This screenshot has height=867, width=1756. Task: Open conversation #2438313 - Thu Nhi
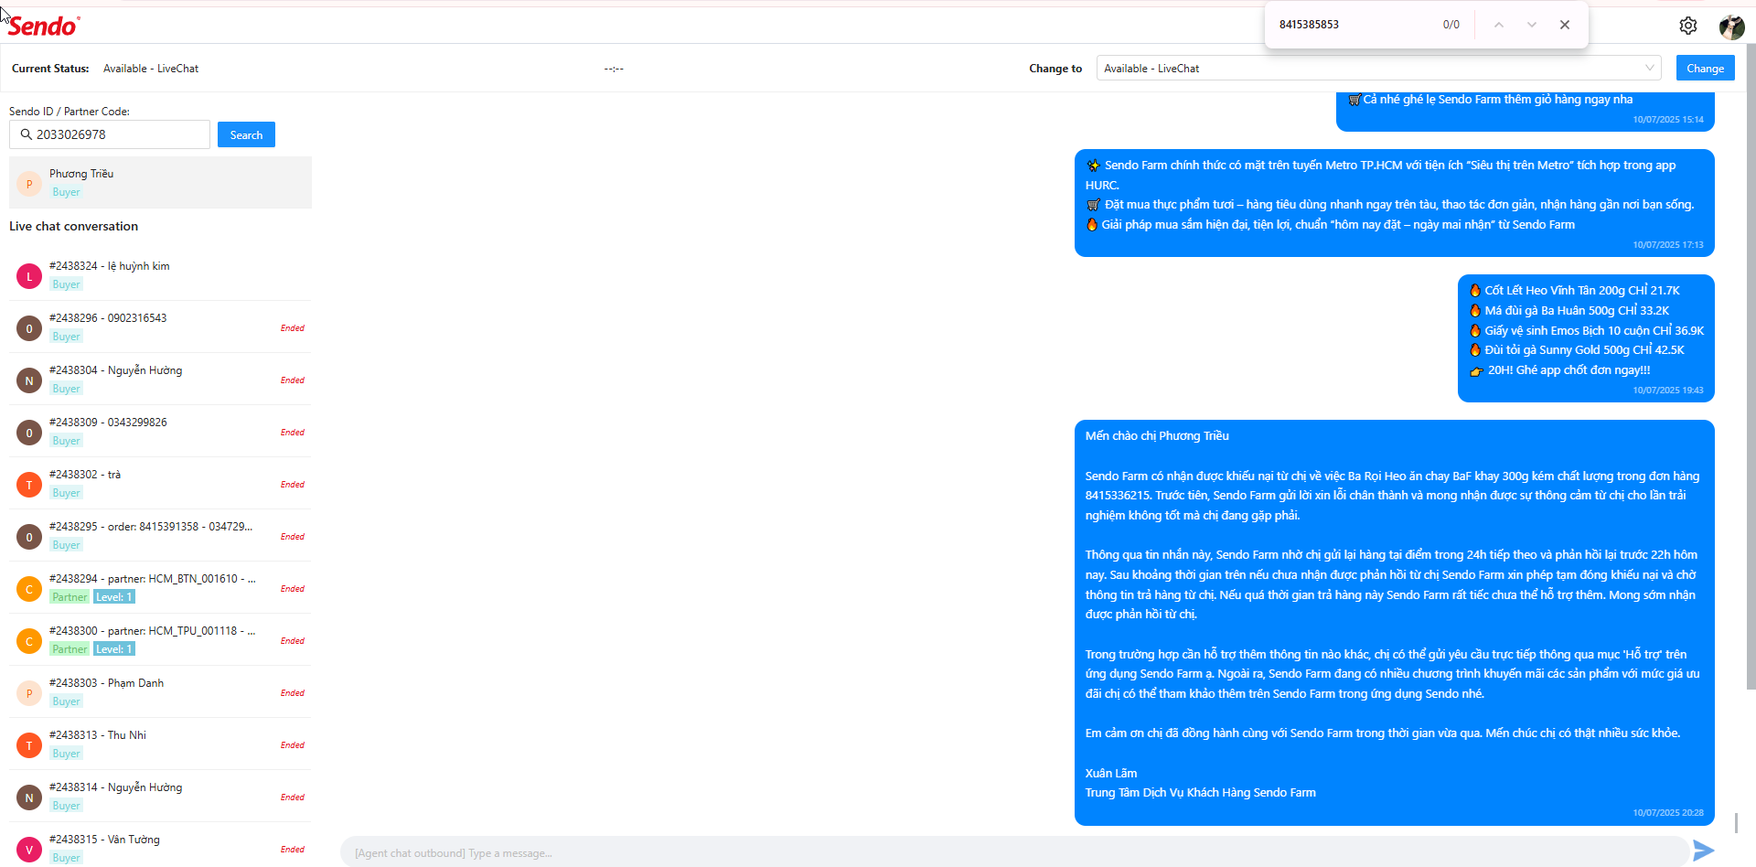click(160, 744)
